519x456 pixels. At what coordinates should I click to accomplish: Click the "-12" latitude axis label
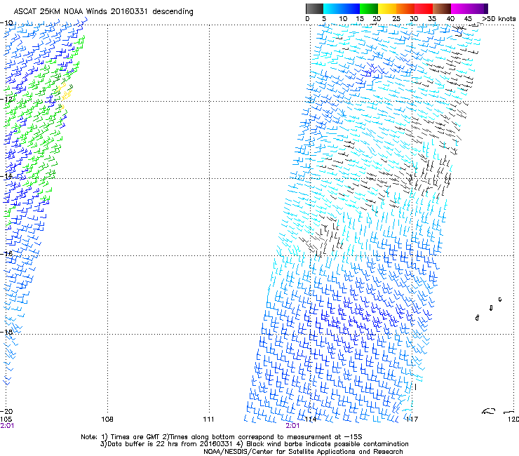click(6, 99)
